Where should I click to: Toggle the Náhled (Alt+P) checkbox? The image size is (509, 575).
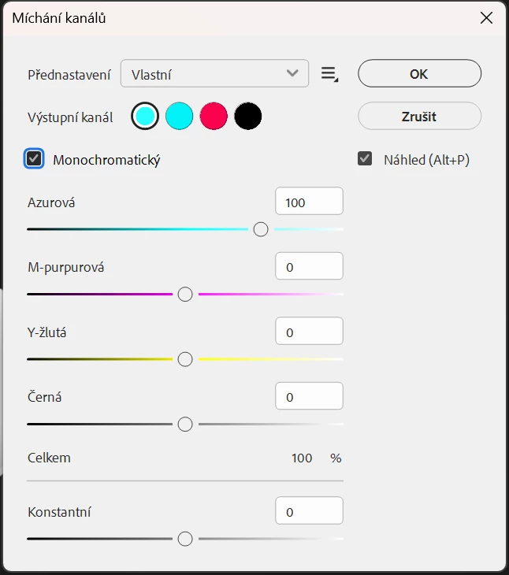tap(365, 159)
